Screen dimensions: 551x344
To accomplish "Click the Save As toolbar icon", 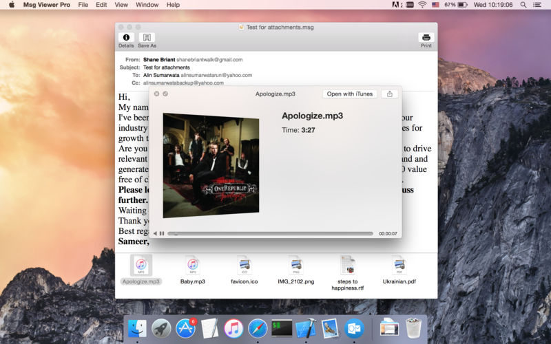I will coord(147,38).
